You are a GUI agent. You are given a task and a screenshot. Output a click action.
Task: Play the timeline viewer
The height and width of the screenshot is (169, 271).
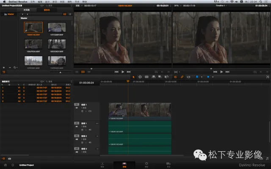pos(221,72)
